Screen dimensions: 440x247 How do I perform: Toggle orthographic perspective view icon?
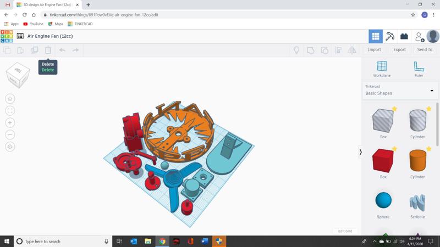[10, 147]
